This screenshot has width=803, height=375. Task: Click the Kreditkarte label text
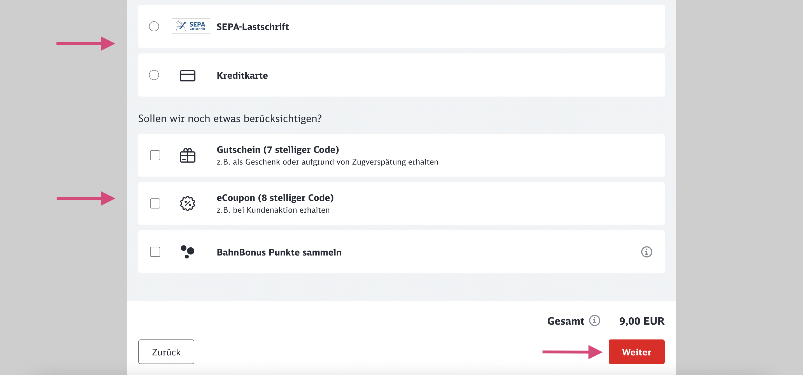[x=242, y=75]
